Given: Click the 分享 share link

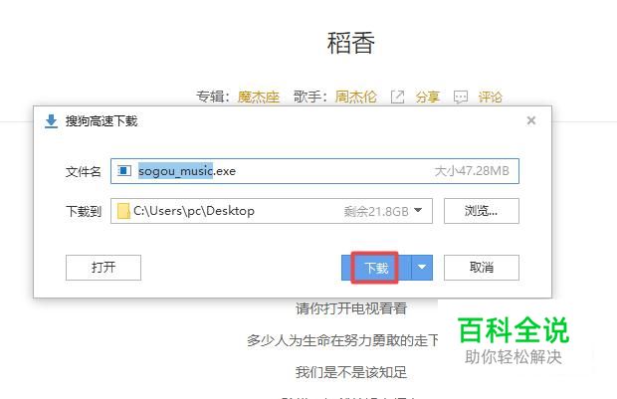Looking at the screenshot, I should point(427,97).
